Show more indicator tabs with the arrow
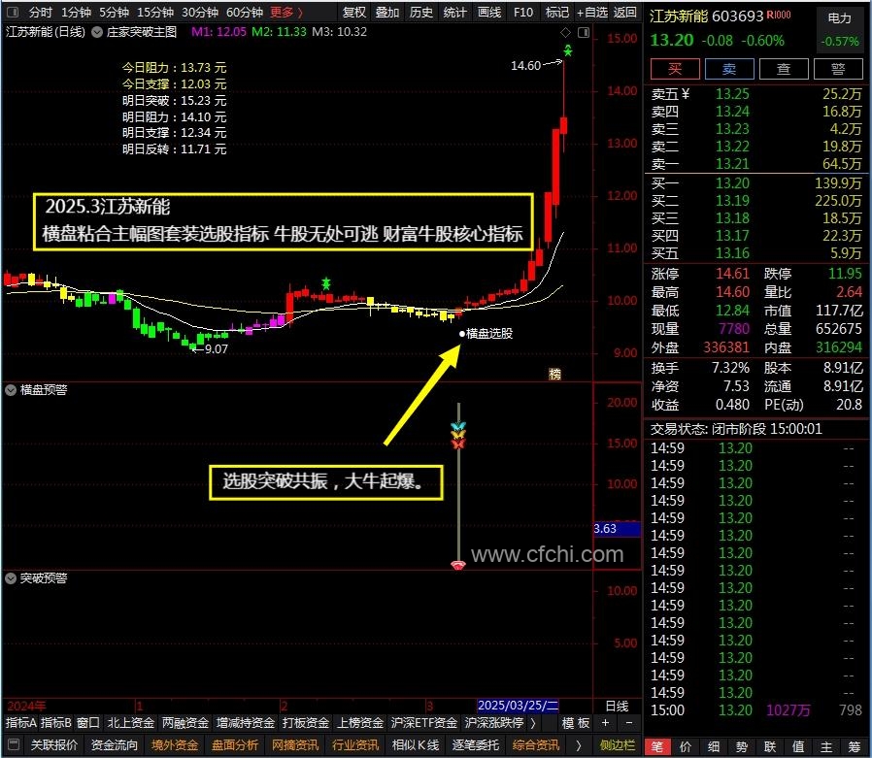This screenshot has height=758, width=872. click(533, 723)
